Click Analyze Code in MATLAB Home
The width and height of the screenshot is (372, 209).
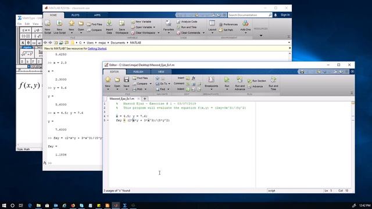[187, 21]
